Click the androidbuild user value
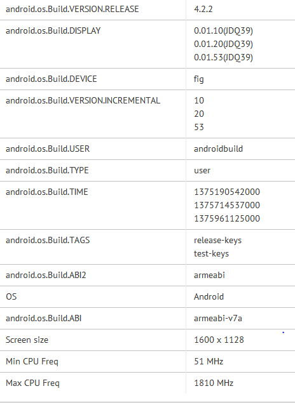Image resolution: width=295 pixels, height=405 pixels. 219,149
